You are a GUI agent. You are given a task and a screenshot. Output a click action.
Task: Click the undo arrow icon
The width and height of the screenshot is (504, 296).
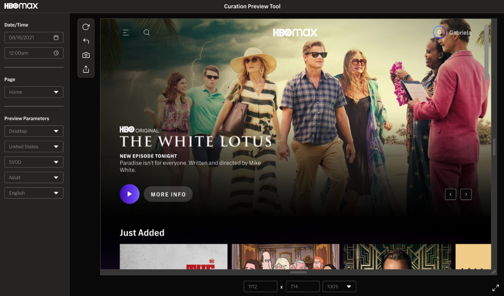86,41
